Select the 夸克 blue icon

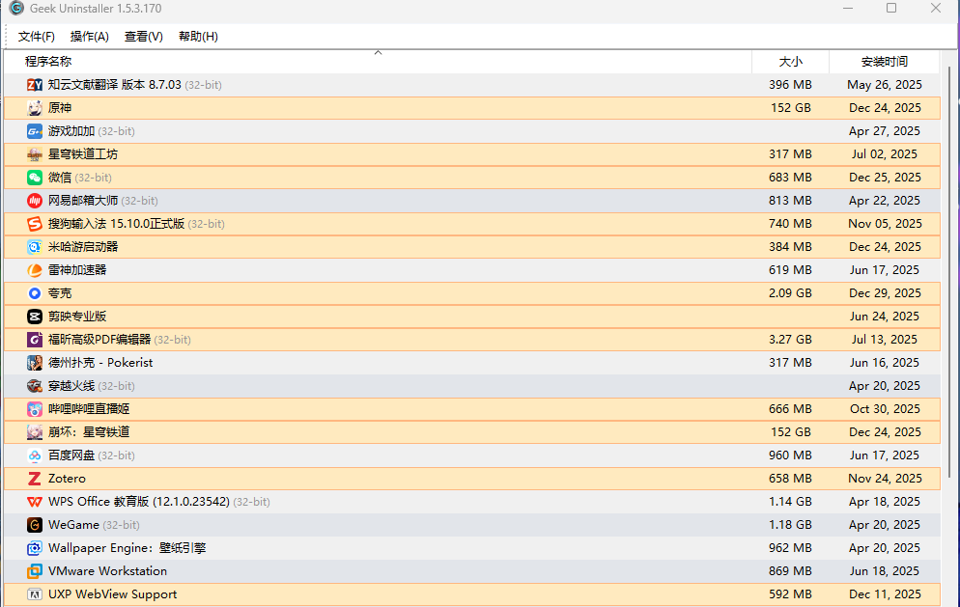tap(35, 293)
